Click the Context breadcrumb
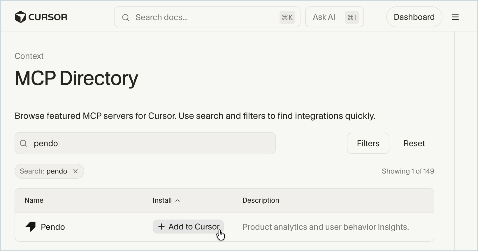The width and height of the screenshot is (478, 251). 29,56
